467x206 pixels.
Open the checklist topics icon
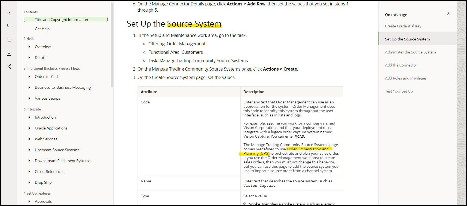coord(9,26)
